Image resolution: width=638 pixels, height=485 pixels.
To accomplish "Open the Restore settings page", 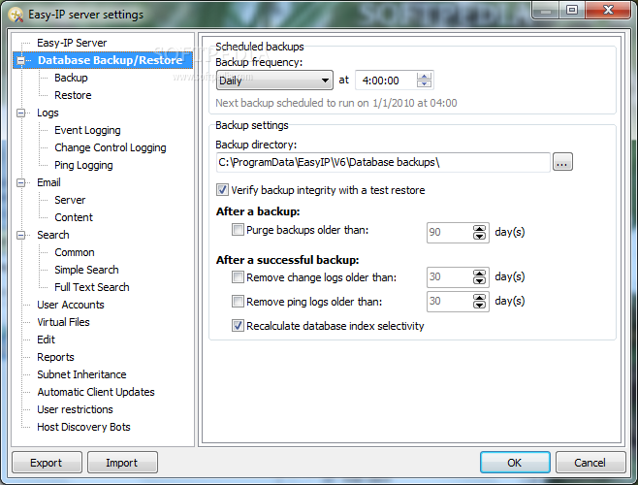I will click(73, 95).
